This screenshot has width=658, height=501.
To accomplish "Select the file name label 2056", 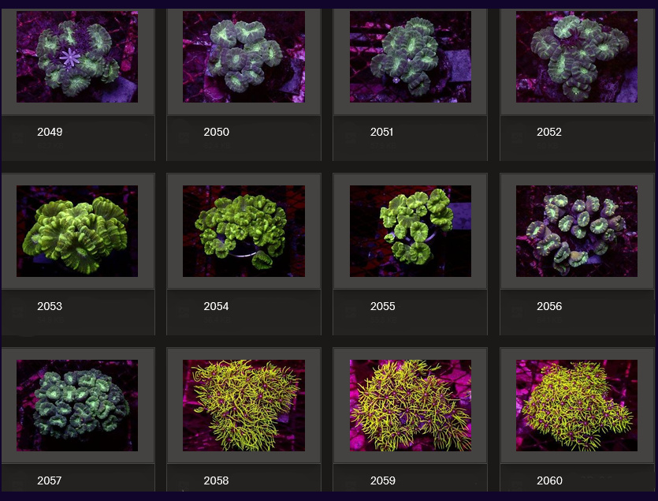I will 549,306.
